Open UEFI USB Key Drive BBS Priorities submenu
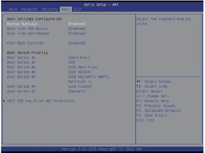205x153 pixels. (40, 101)
